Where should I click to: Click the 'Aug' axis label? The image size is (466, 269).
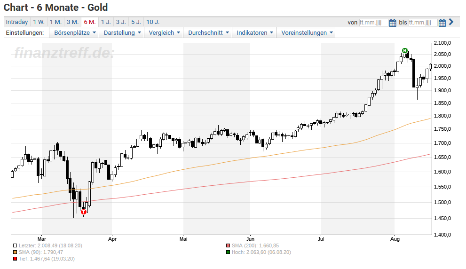coord(395,239)
